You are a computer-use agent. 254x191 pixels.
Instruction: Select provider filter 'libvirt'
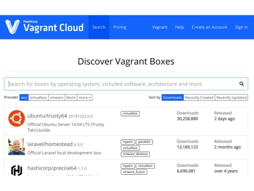71,98
